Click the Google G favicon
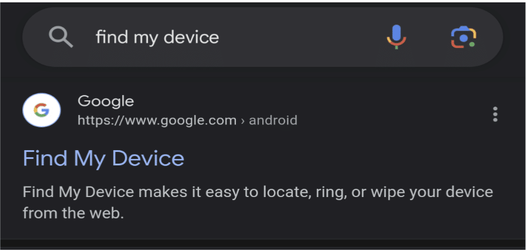Screen dimensions: 527x251 41,110
